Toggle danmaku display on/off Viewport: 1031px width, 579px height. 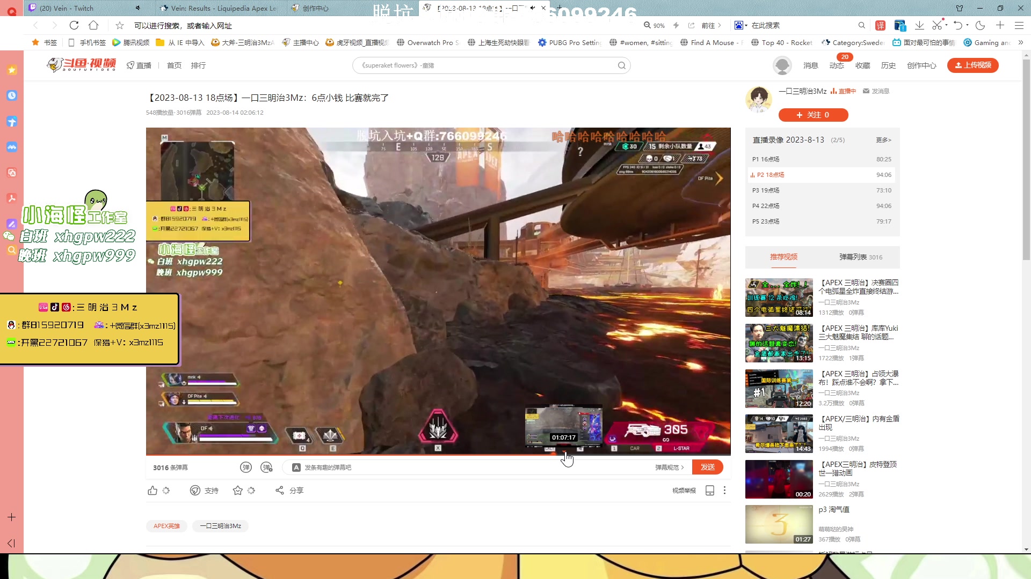point(246,467)
